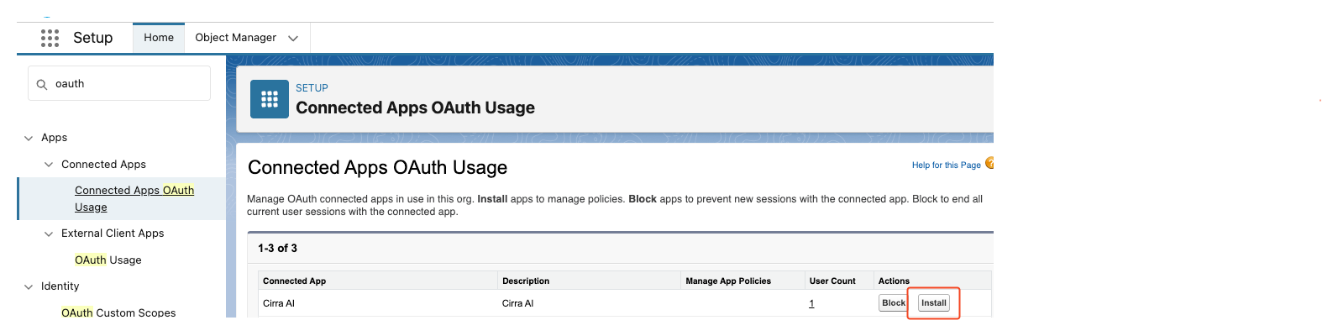Open OAuth Usage under External Client Apps
Image resolution: width=1338 pixels, height=336 pixels.
108,260
